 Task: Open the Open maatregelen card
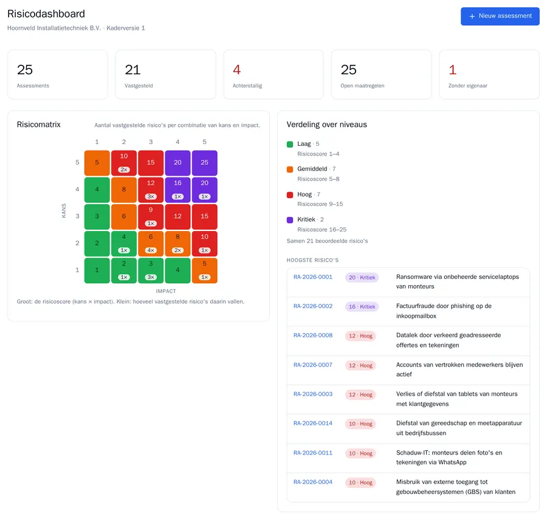(381, 74)
